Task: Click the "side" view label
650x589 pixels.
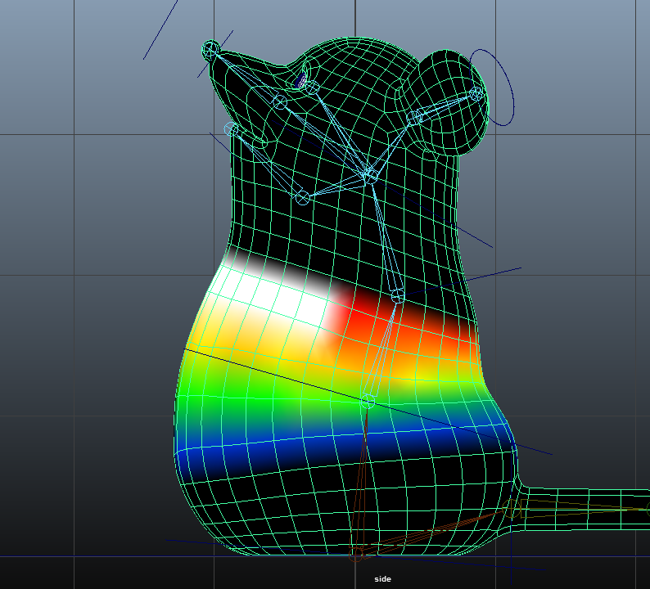Action: coord(382,579)
